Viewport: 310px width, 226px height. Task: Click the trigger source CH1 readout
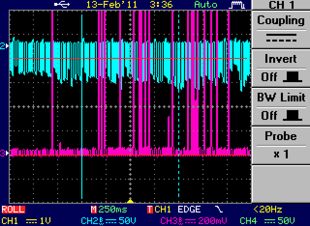click(163, 210)
